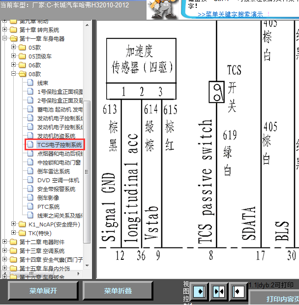Click the 05款 folder icon

[22, 48]
